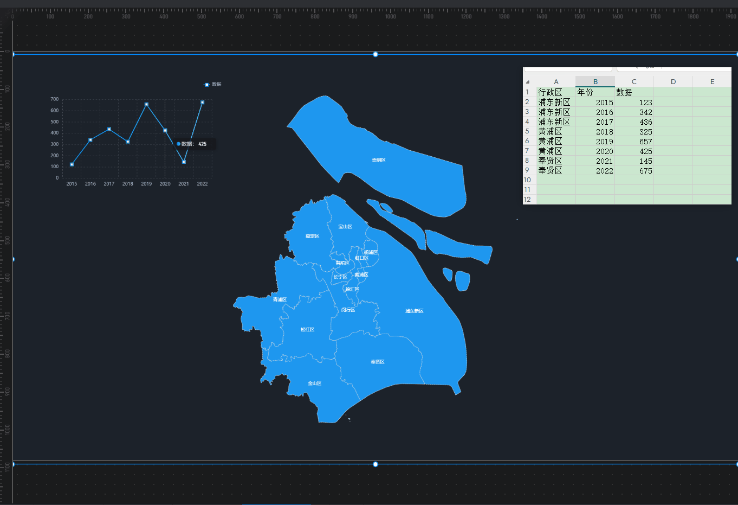This screenshot has width=738, height=505.
Task: Click the 奉贤区 district on map
Action: coord(378,362)
